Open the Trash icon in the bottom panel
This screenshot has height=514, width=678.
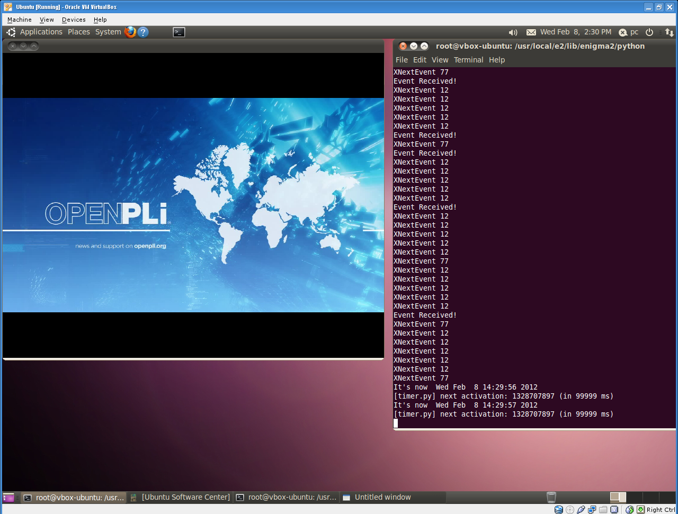pyautogui.click(x=551, y=497)
